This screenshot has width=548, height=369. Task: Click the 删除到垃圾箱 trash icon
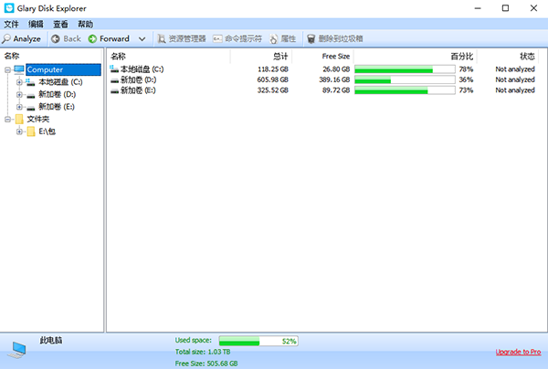click(311, 38)
